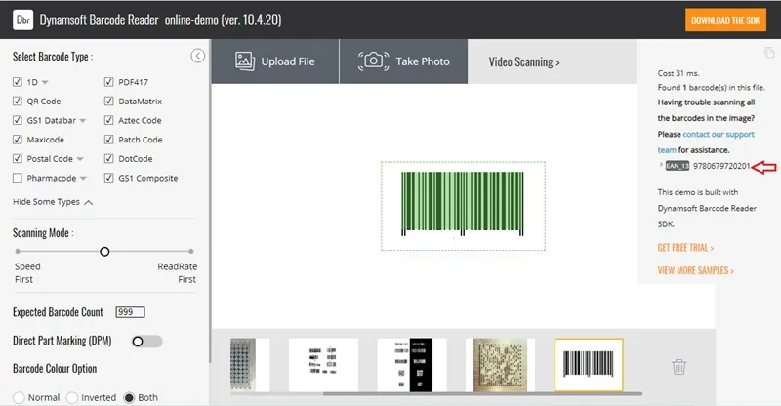This screenshot has width=781, height=406.
Task: Uncheck the DotCode checkbox
Action: (x=109, y=158)
